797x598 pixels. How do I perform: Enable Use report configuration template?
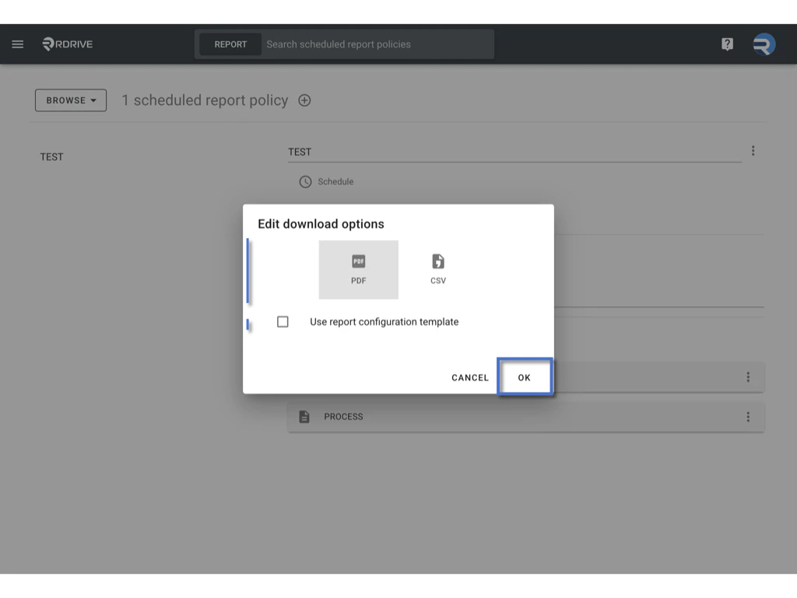tap(283, 322)
